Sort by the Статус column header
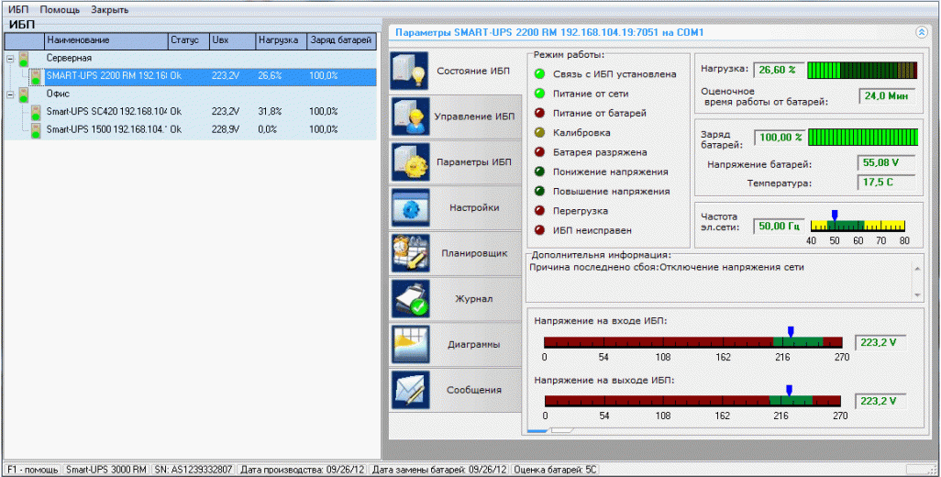This screenshot has width=941, height=477. [x=188, y=40]
